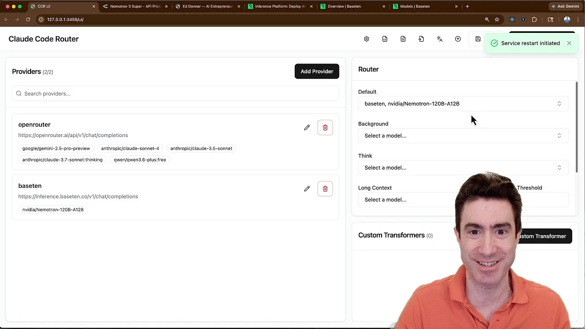This screenshot has height=329, width=585.
Task: Click the Add Provider button
Action: coord(317,71)
